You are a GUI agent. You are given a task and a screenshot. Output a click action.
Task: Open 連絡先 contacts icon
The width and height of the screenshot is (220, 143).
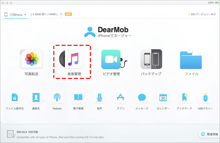point(36,97)
